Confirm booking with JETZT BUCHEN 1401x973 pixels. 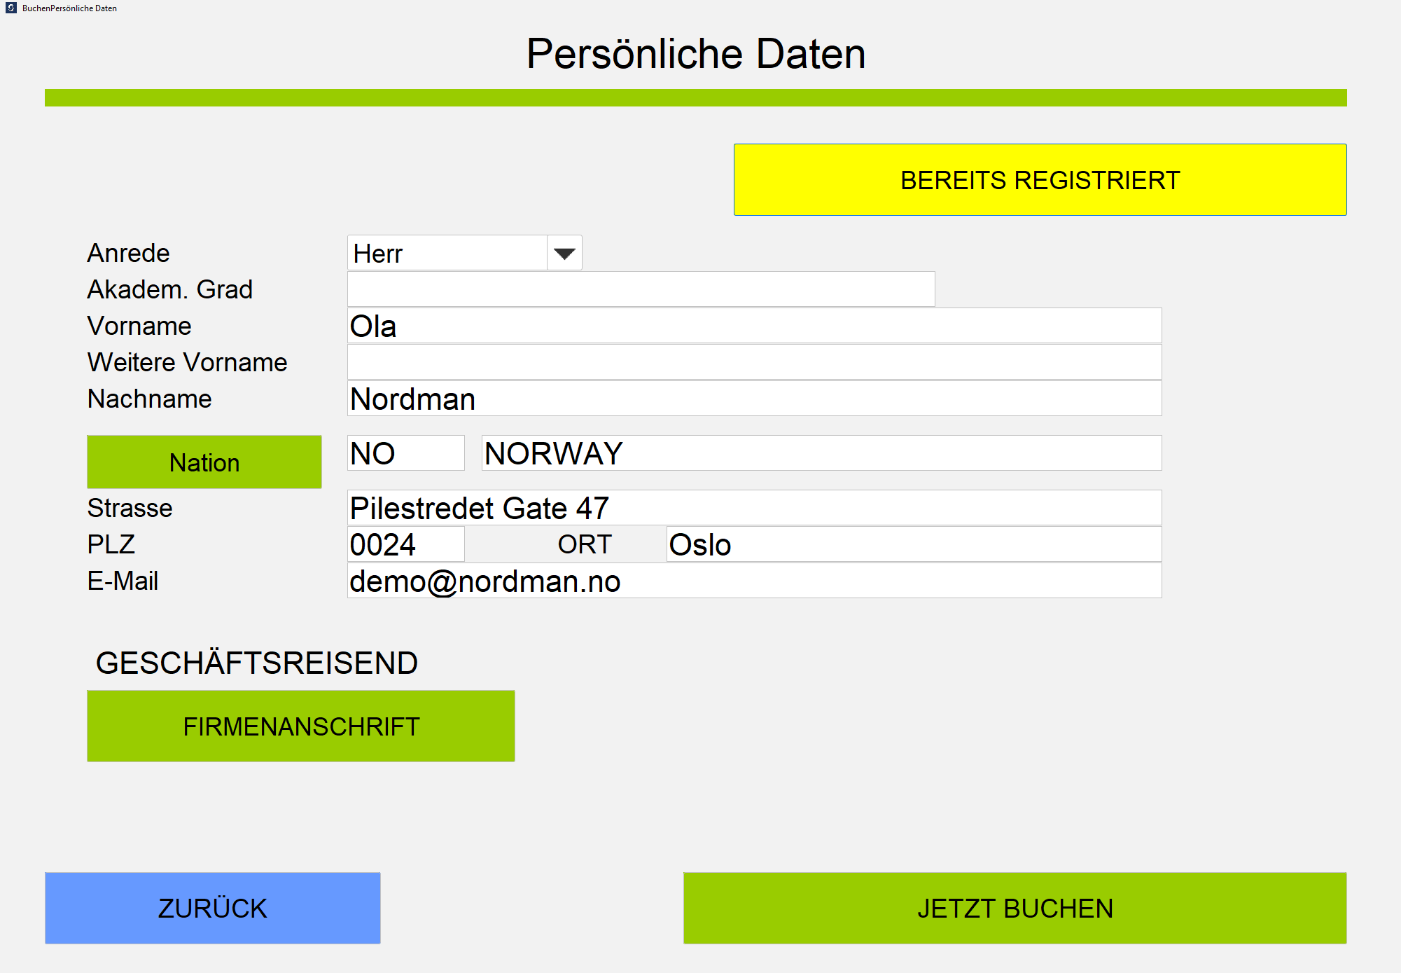[1015, 909]
